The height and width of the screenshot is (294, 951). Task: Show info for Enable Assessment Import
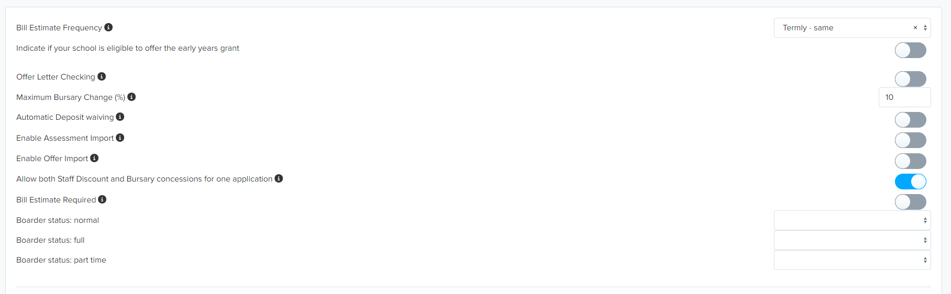pyautogui.click(x=120, y=138)
